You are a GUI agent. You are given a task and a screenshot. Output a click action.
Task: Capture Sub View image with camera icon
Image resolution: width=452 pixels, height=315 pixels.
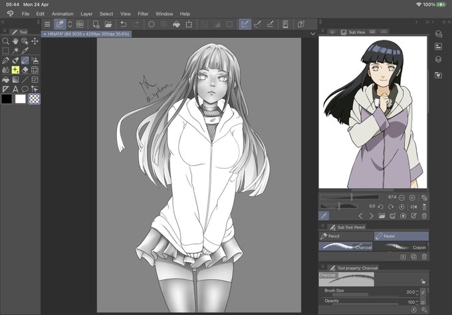pos(403,216)
